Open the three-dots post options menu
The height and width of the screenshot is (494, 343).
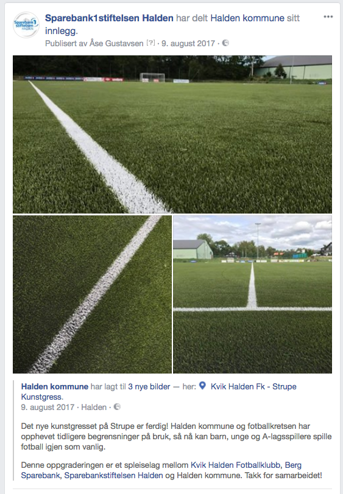[328, 16]
